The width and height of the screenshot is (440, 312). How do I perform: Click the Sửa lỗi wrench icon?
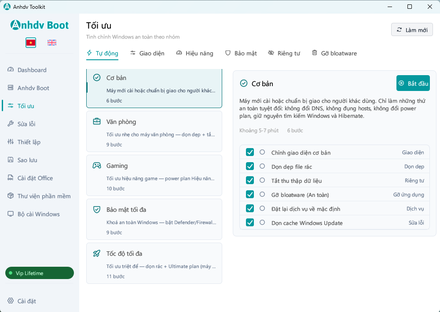(11, 123)
